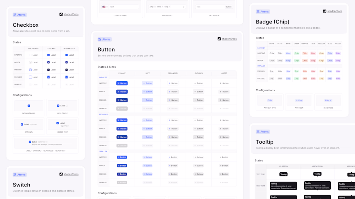This screenshot has width=355, height=199.
Task: Click the Atoms icon in the Checkbox card
Action: 15,15
